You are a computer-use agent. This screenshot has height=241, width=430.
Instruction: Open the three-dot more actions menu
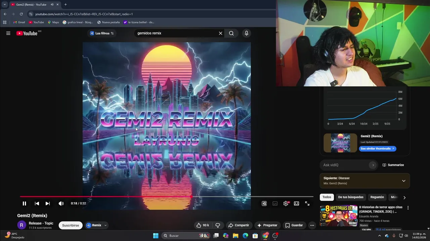[x=312, y=225]
